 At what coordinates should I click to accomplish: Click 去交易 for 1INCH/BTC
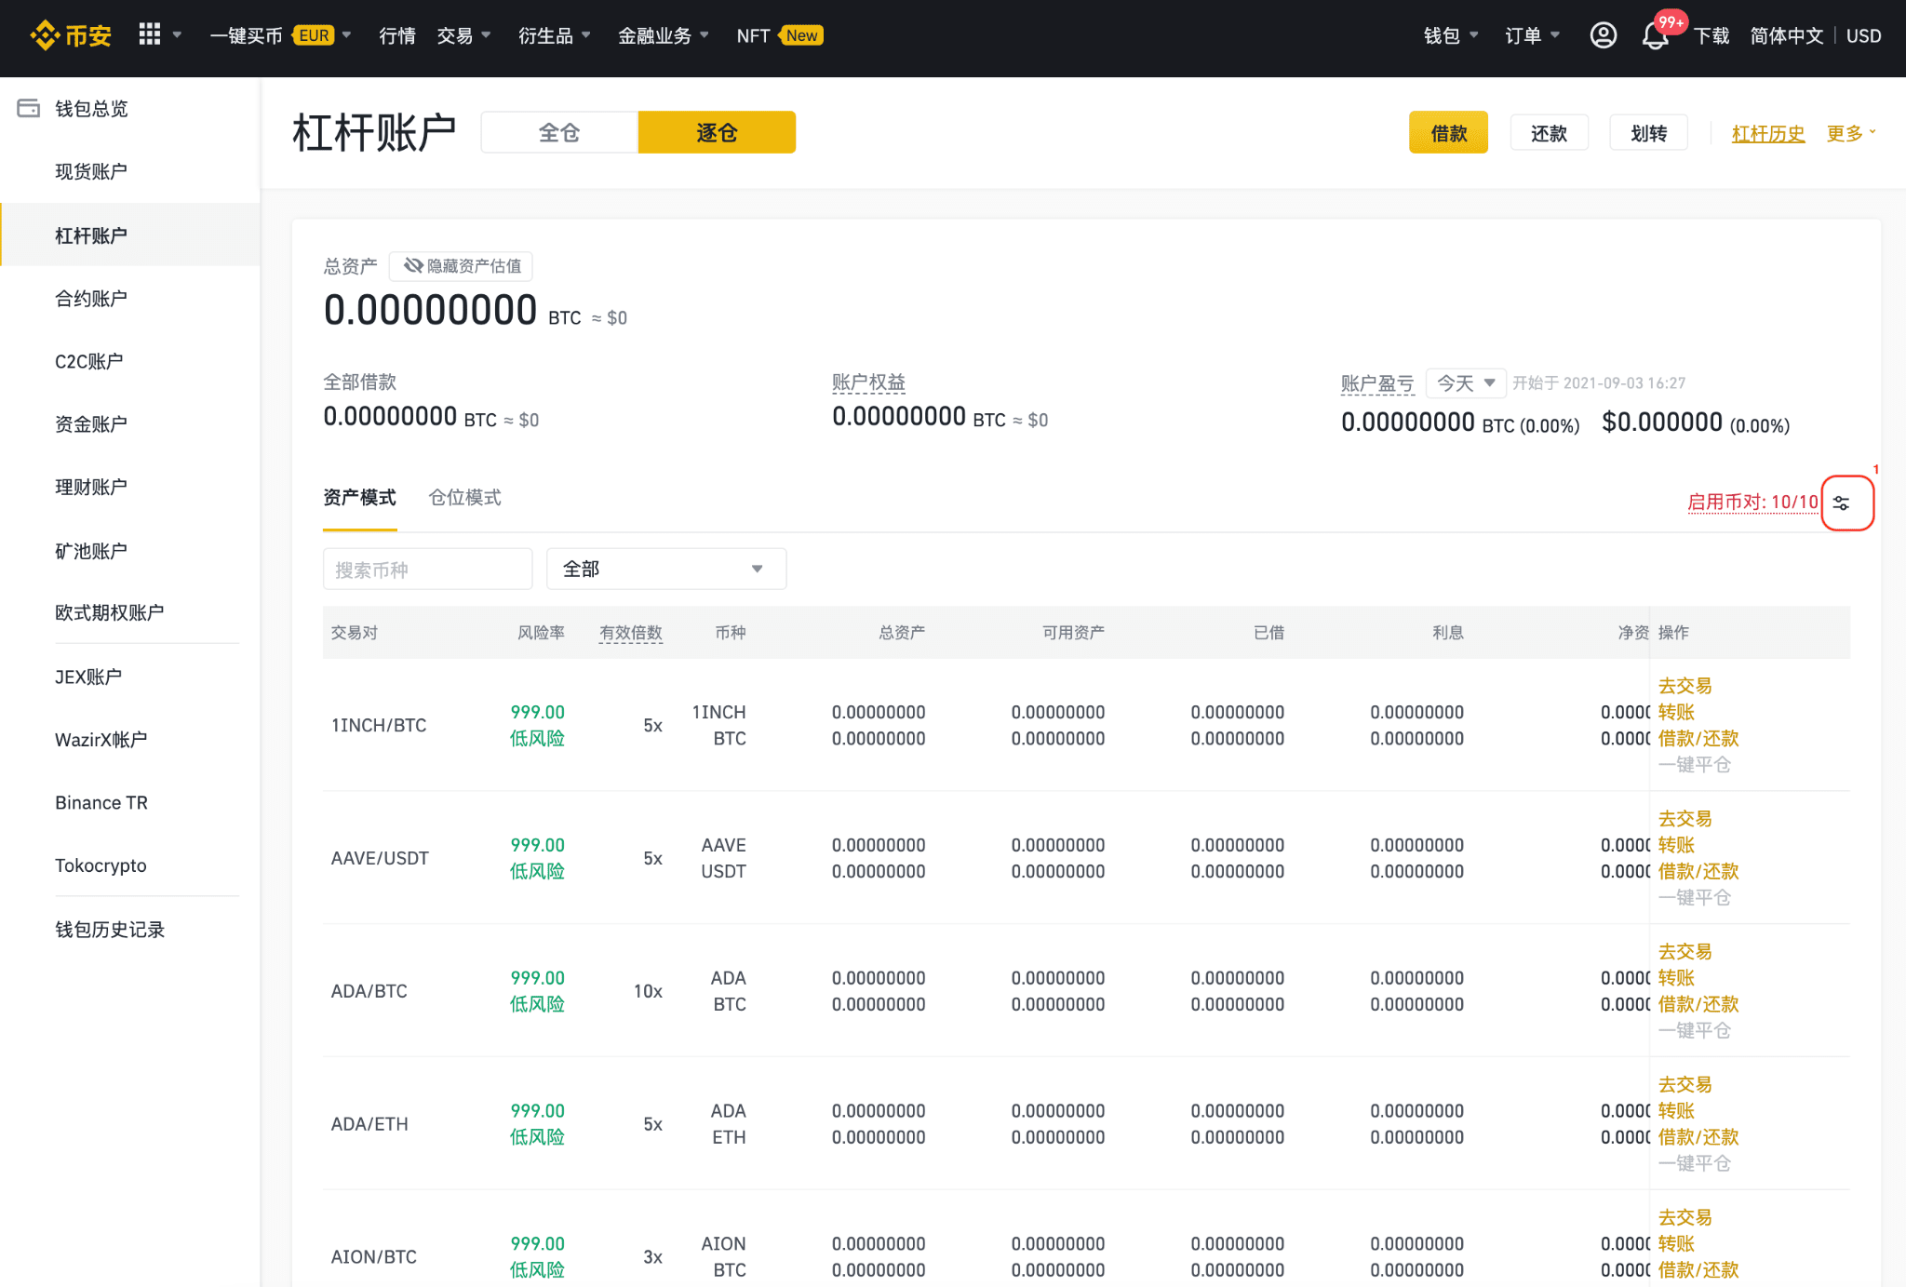(1685, 686)
